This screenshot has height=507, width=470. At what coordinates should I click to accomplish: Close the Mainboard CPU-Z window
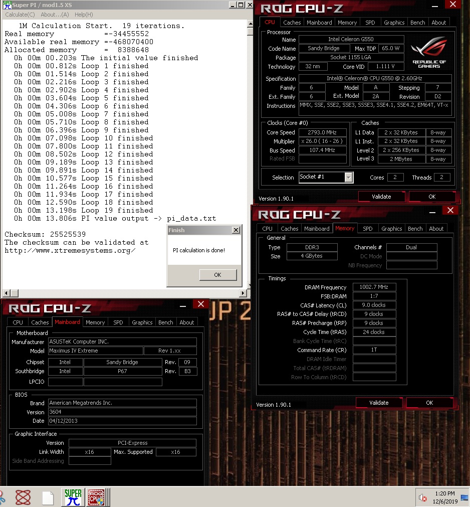[x=200, y=304]
